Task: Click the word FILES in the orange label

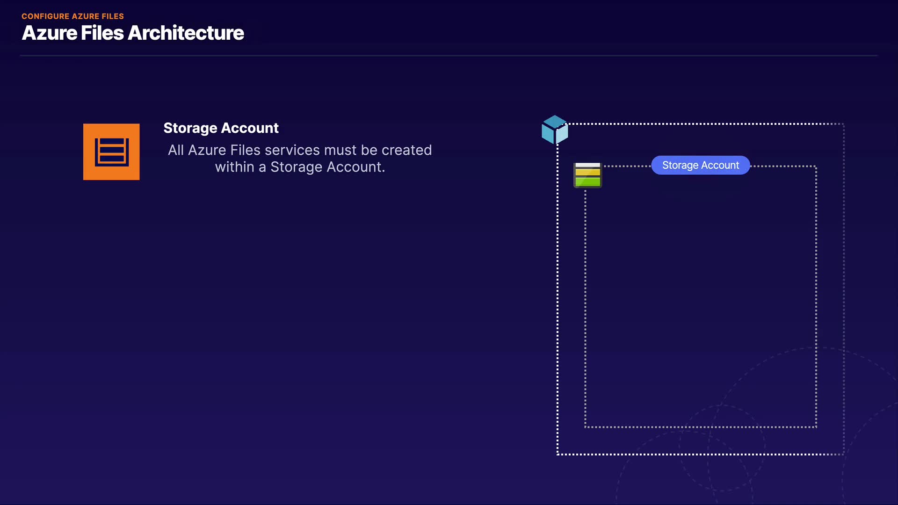Action: click(x=113, y=16)
